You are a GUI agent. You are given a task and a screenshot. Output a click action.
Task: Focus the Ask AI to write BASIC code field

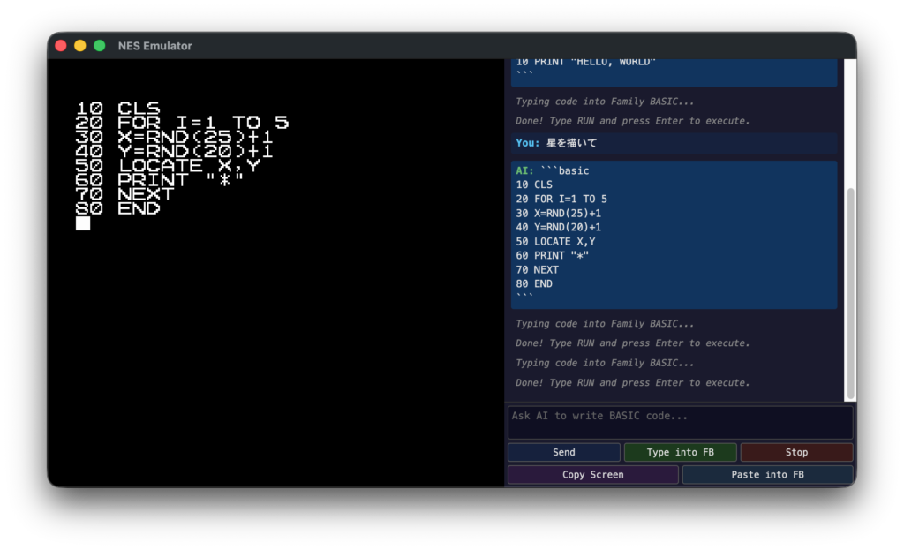pos(680,422)
